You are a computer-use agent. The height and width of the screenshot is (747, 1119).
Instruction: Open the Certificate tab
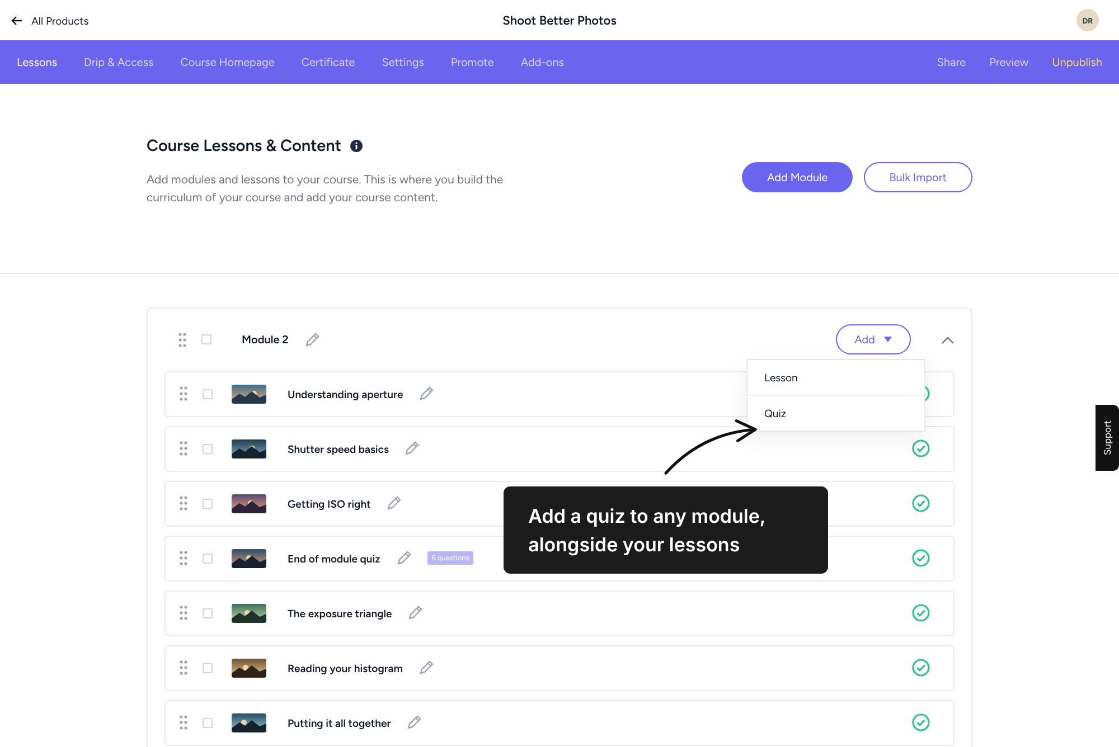[328, 62]
